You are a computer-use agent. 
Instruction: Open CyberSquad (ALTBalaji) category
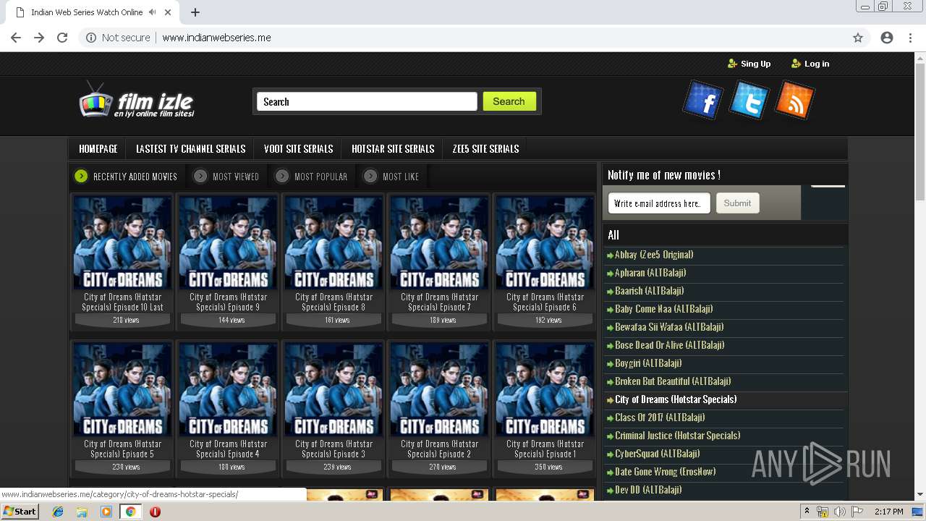point(657,454)
